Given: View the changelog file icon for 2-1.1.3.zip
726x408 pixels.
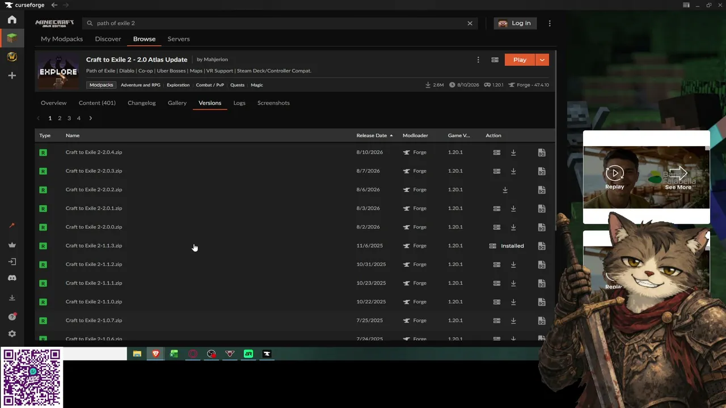Looking at the screenshot, I should coord(542,246).
